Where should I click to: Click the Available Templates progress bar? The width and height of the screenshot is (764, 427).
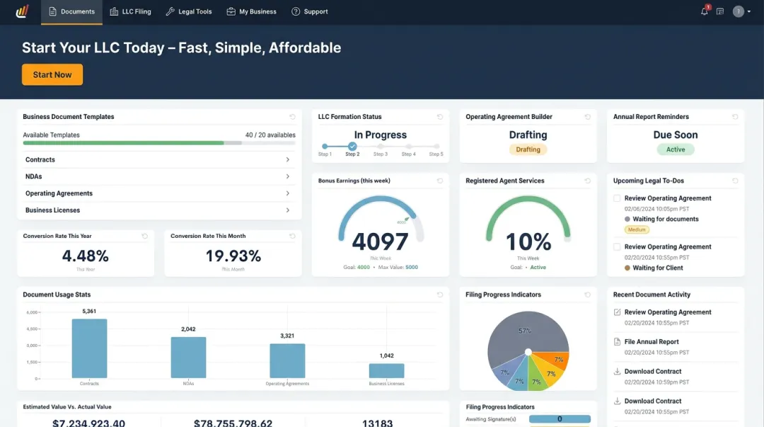pyautogui.click(x=159, y=143)
